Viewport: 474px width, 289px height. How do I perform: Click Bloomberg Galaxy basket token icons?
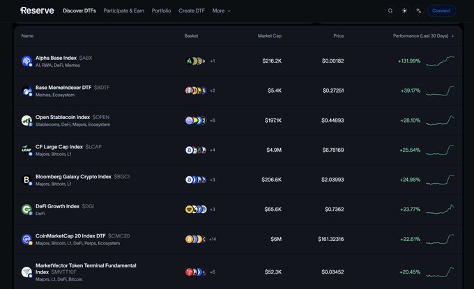click(x=196, y=180)
